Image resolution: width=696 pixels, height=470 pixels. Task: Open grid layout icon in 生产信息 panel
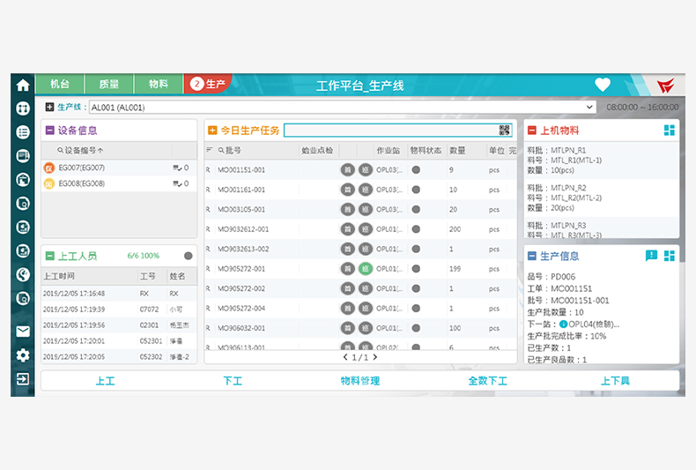[x=670, y=256]
